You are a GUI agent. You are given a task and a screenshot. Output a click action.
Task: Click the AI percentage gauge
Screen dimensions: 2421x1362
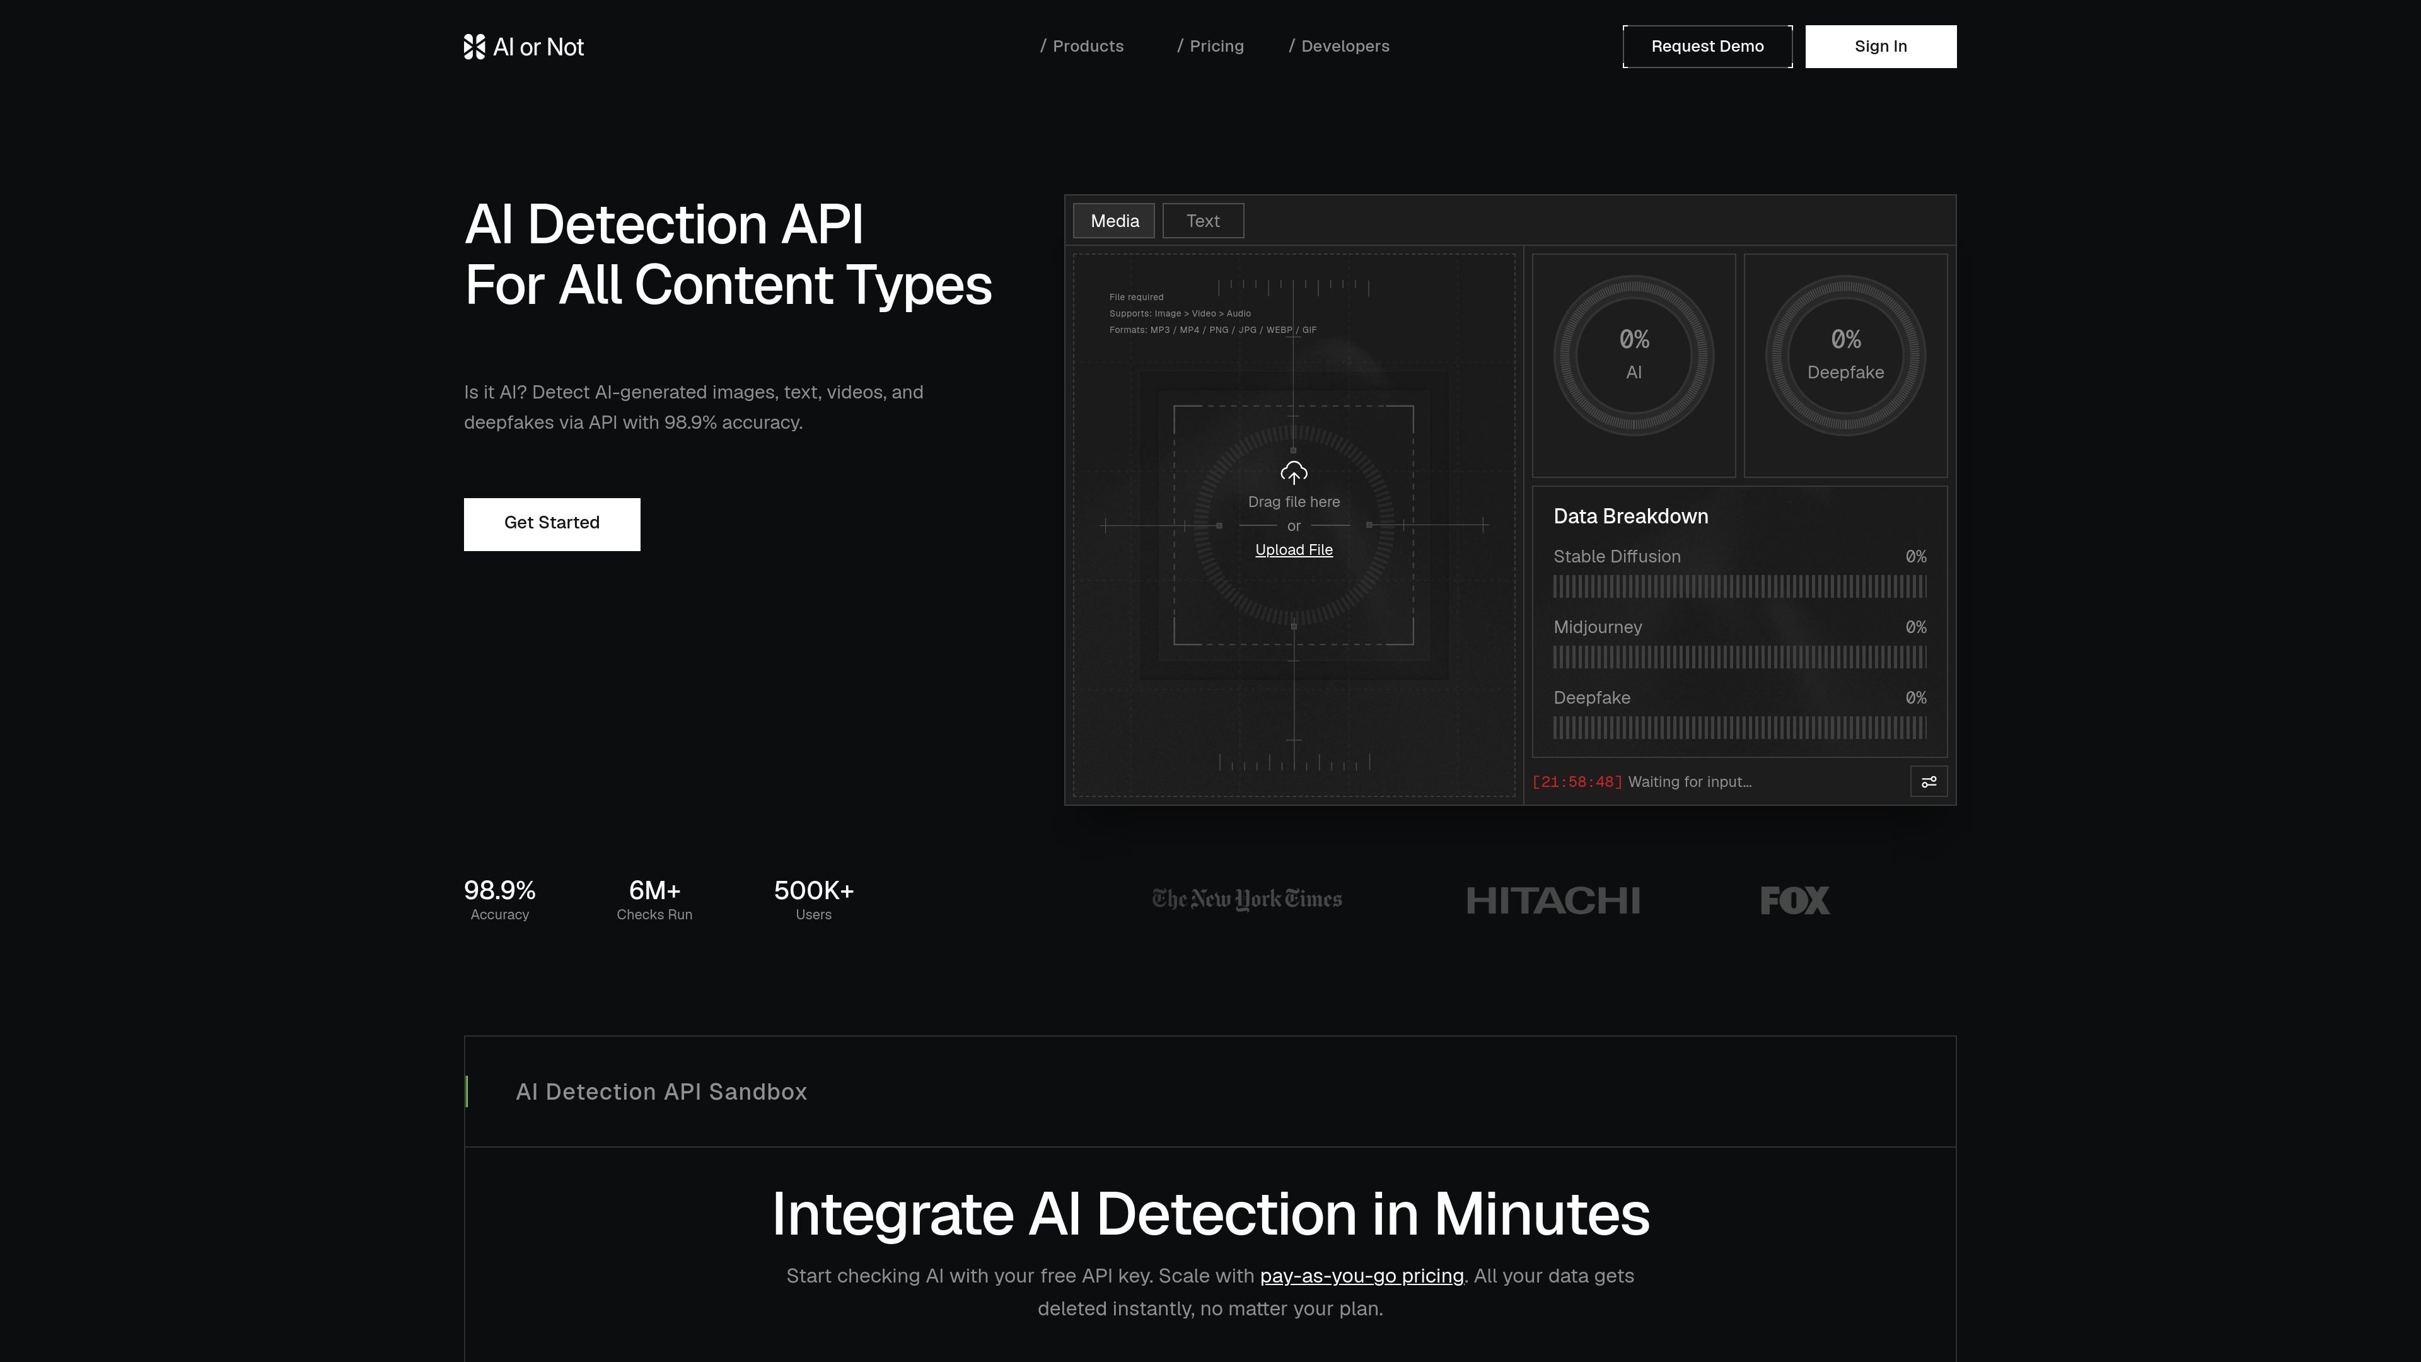tap(1634, 355)
